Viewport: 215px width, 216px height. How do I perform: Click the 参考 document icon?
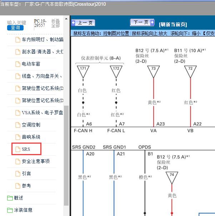point(18,186)
